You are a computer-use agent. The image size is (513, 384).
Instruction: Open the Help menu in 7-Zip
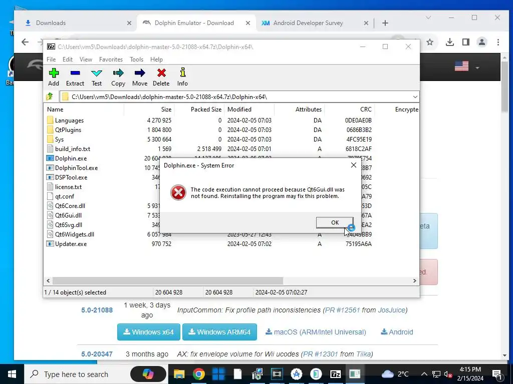(x=156, y=59)
